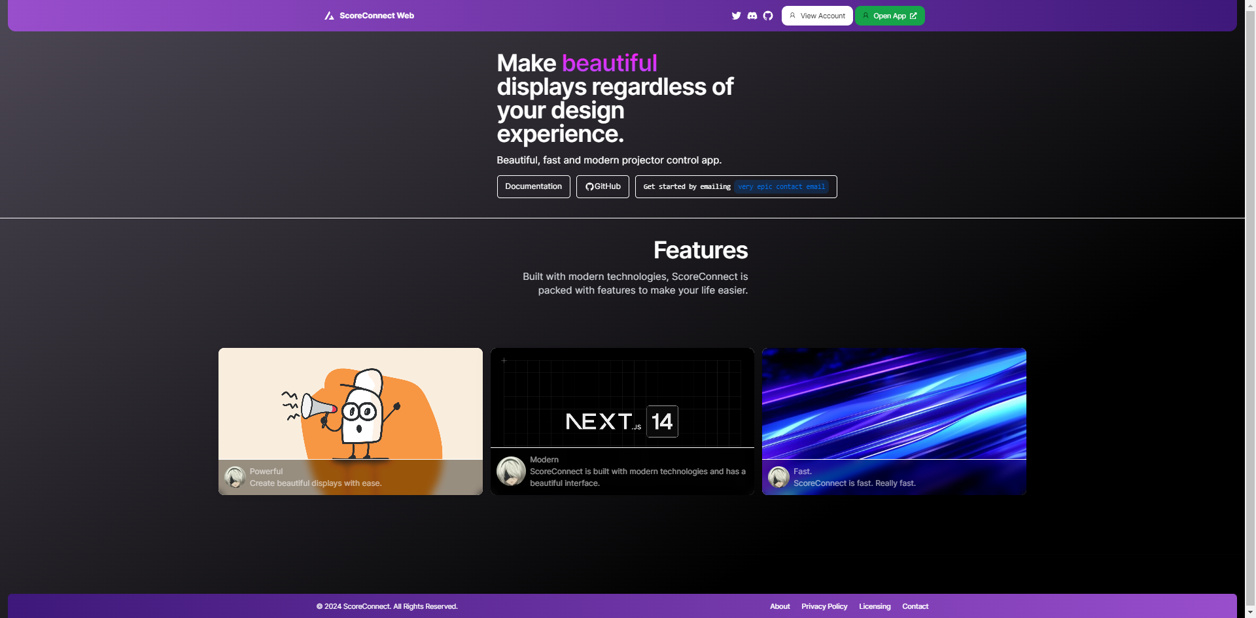Open the Twitter icon link in header
The image size is (1256, 618).
737,16
